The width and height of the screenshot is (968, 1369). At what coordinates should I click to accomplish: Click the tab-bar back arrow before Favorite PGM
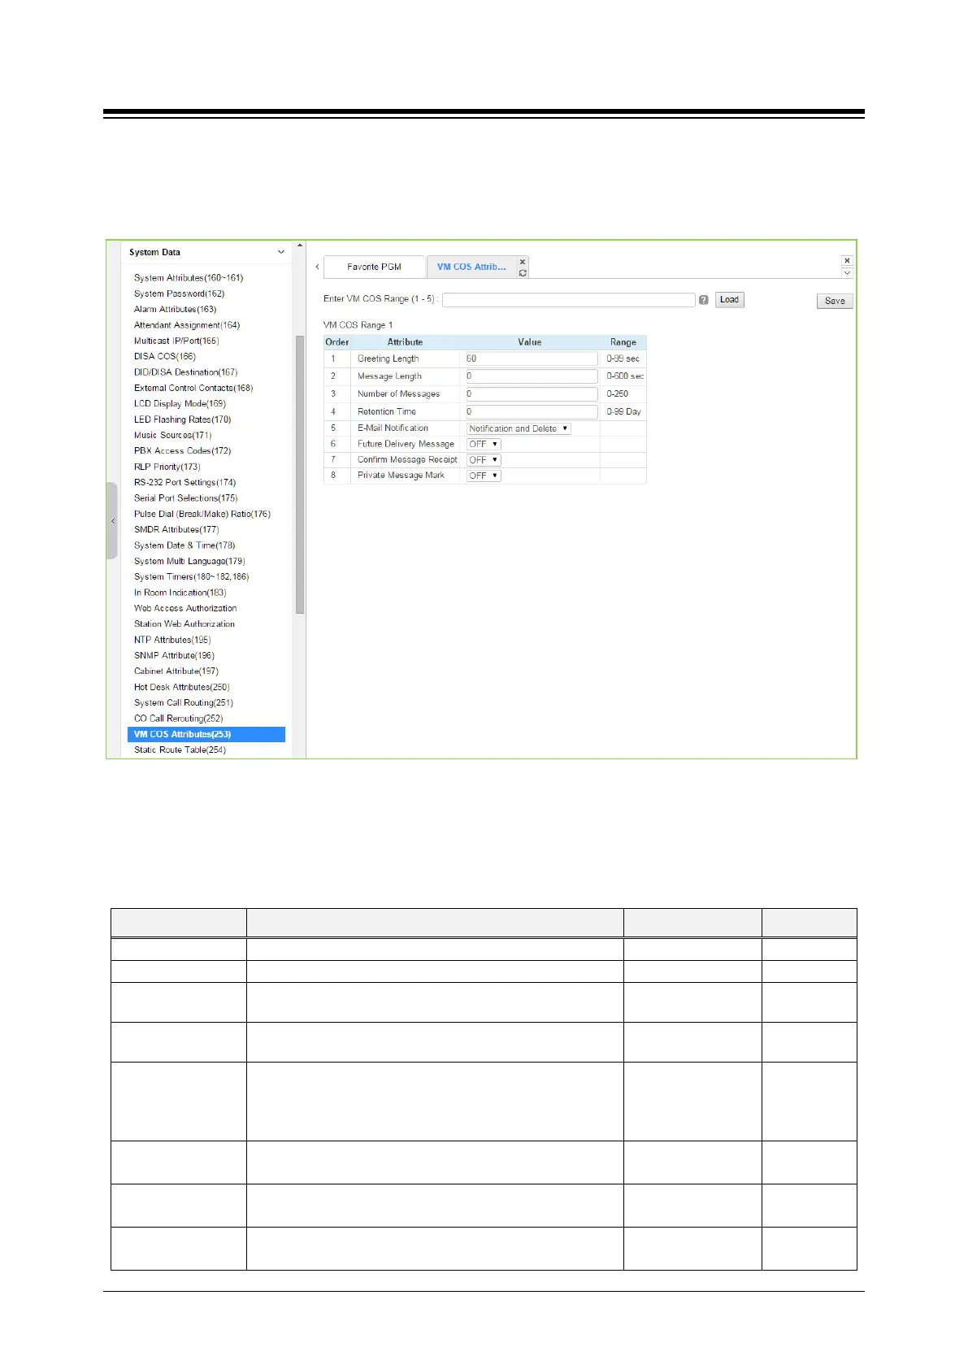click(317, 267)
